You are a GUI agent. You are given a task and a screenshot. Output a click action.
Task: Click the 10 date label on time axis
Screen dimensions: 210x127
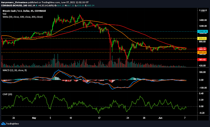[71, 118]
